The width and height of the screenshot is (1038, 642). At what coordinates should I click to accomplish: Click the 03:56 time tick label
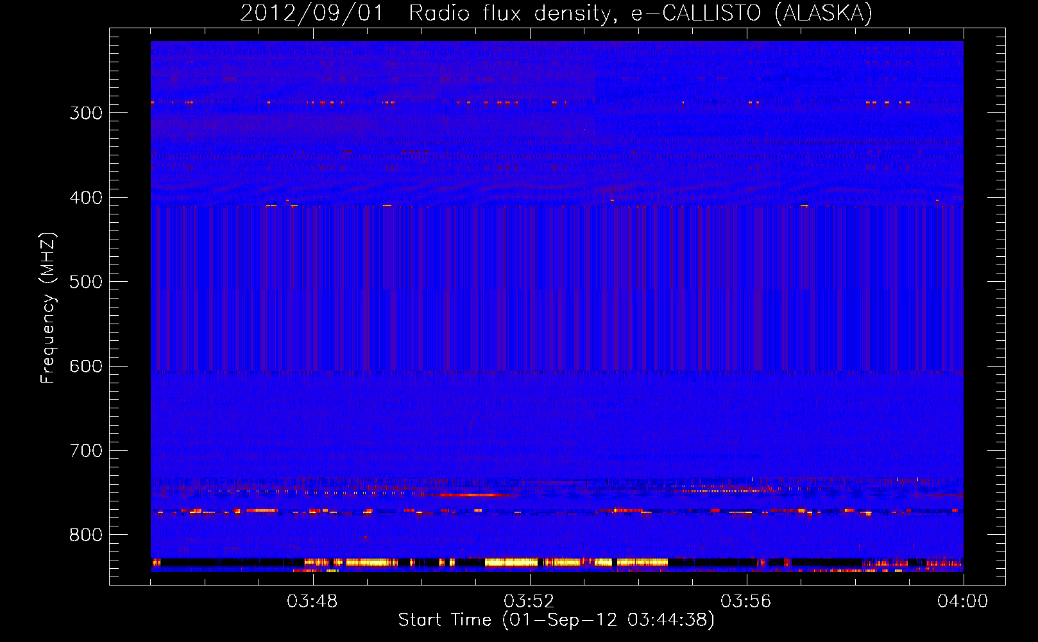(x=746, y=602)
